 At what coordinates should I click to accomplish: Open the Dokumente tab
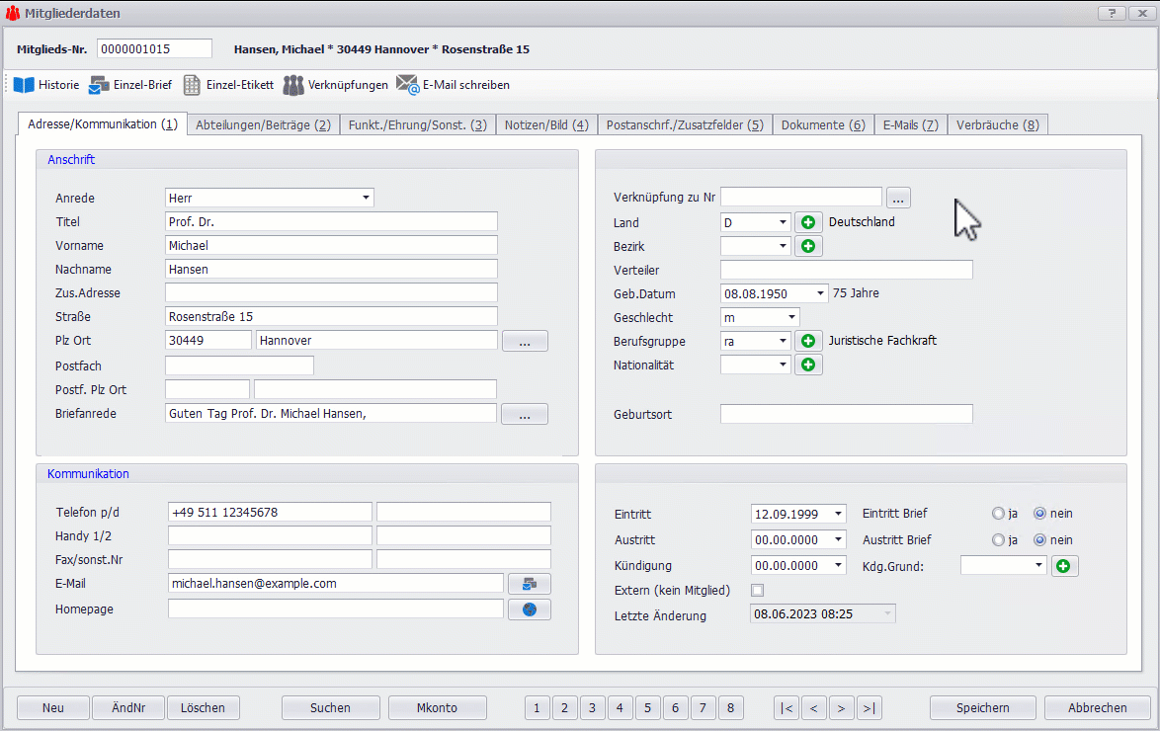point(822,125)
